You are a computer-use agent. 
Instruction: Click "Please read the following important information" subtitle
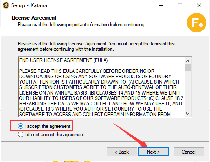tap(82, 25)
